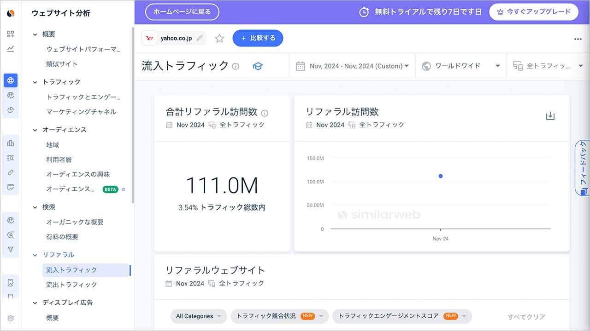Open the chain link icon in left rail

(11, 172)
